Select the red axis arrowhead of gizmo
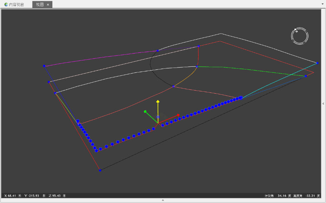 178,115
